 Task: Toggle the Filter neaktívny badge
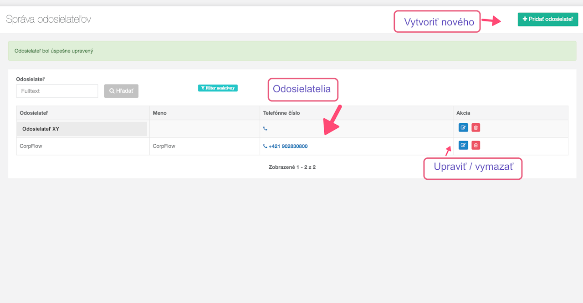tap(218, 88)
